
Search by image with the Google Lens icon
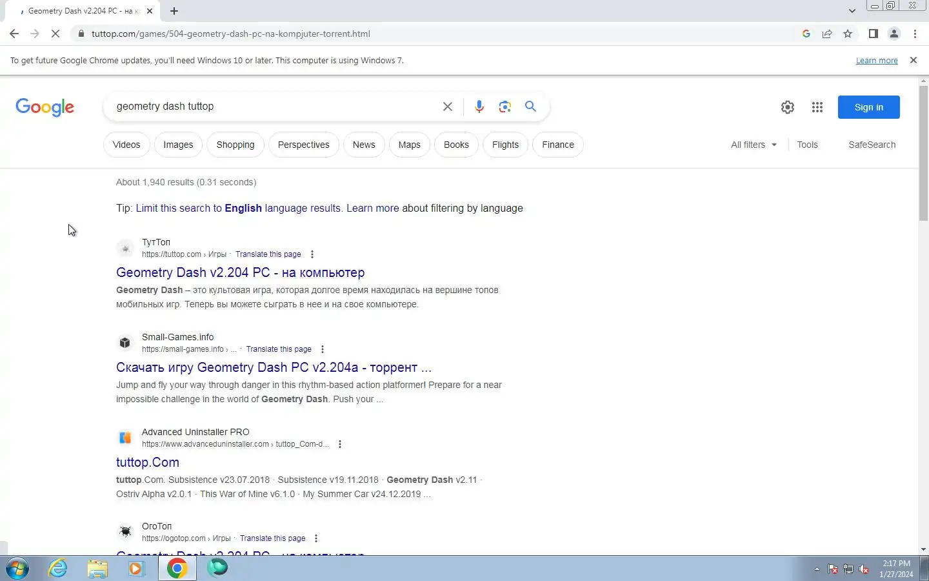click(504, 107)
